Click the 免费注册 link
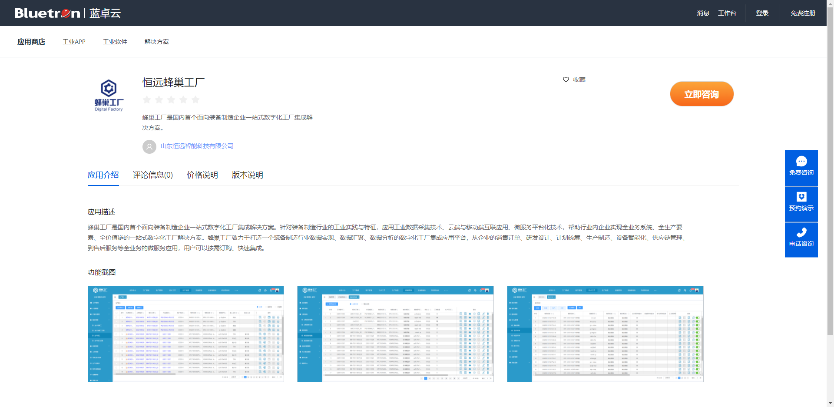The height and width of the screenshot is (407, 834). 803,13
